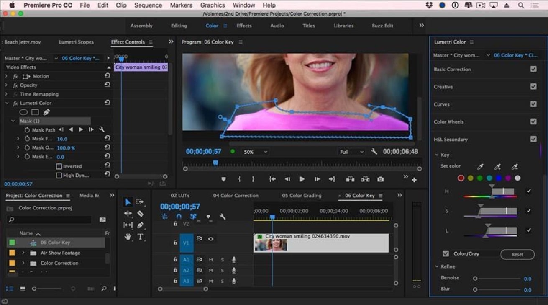Select the ellipse mask icon under Lumetri Color
Image resolution: width=548 pixels, height=305 pixels.
click(x=23, y=111)
